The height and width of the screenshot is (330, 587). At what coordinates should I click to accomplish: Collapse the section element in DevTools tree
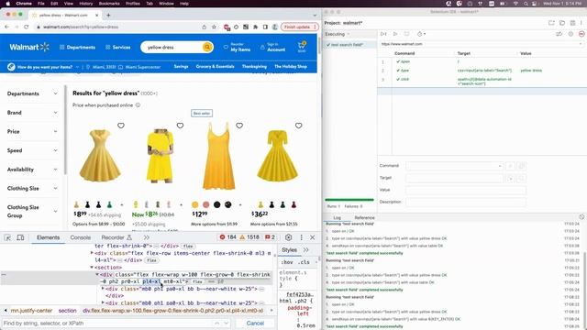coord(92,268)
